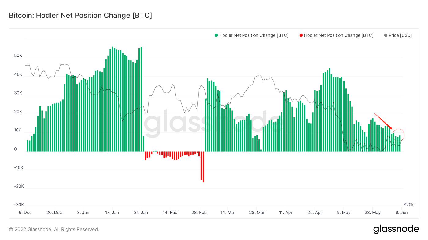Click the "50K" y-axis label
This screenshot has width=428, height=240.
18,56
